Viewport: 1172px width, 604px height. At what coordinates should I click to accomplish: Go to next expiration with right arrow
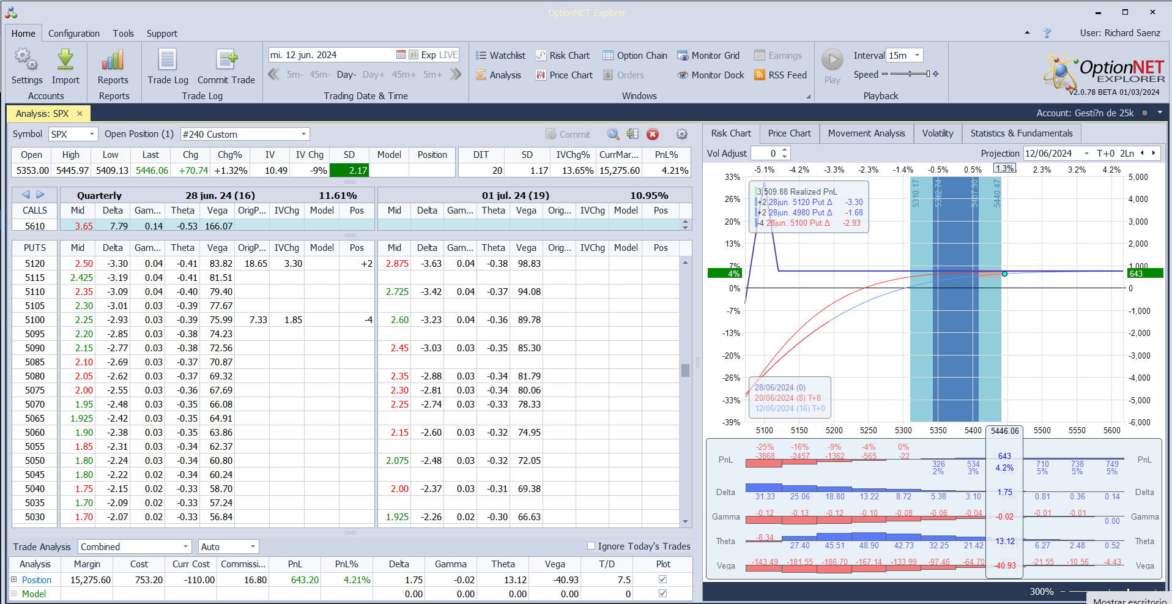40,195
